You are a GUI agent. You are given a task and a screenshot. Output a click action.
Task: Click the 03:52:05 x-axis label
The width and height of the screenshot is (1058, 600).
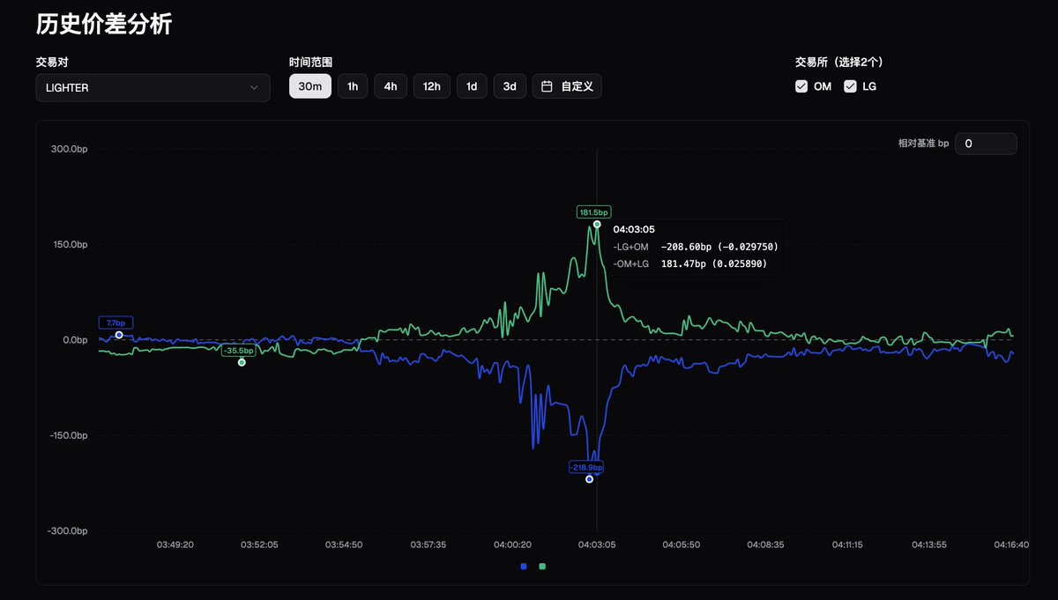(260, 545)
